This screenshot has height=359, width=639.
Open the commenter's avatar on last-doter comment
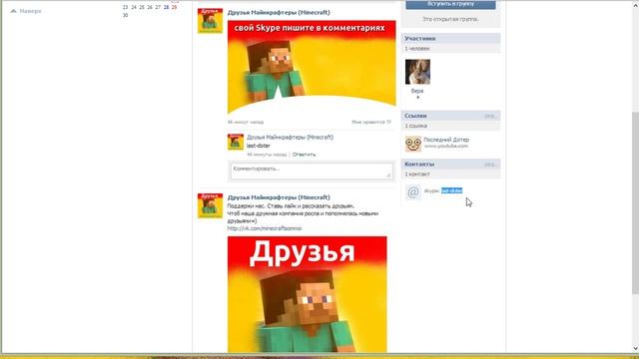(x=236, y=142)
